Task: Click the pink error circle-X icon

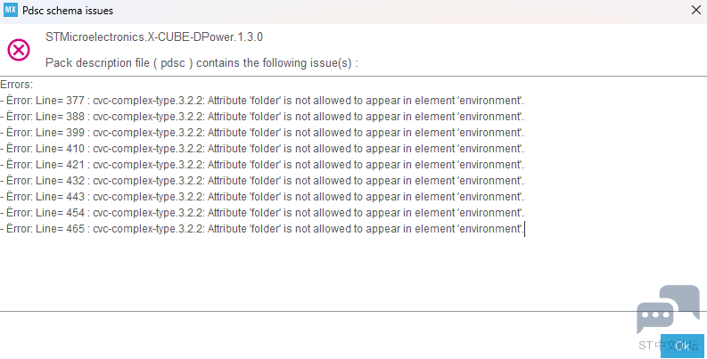Action: click(19, 50)
